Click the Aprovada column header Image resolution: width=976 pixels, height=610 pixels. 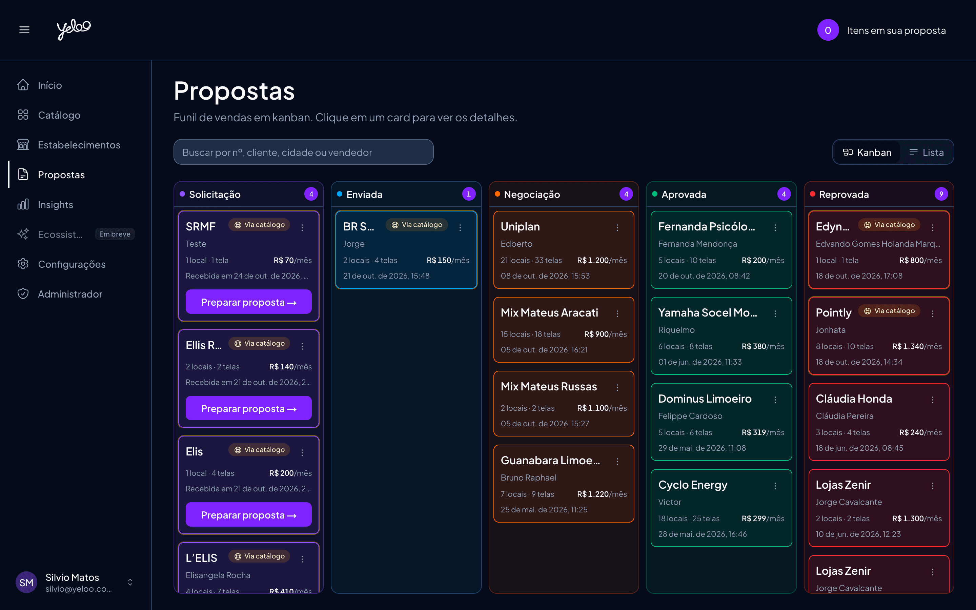pos(721,194)
